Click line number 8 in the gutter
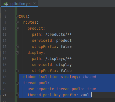 click(6, 16)
